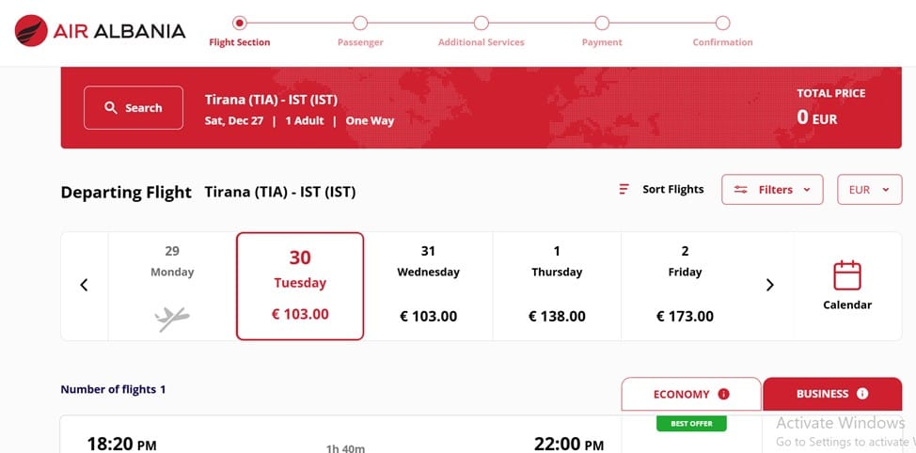Click the Sort Flights icon

pos(624,190)
